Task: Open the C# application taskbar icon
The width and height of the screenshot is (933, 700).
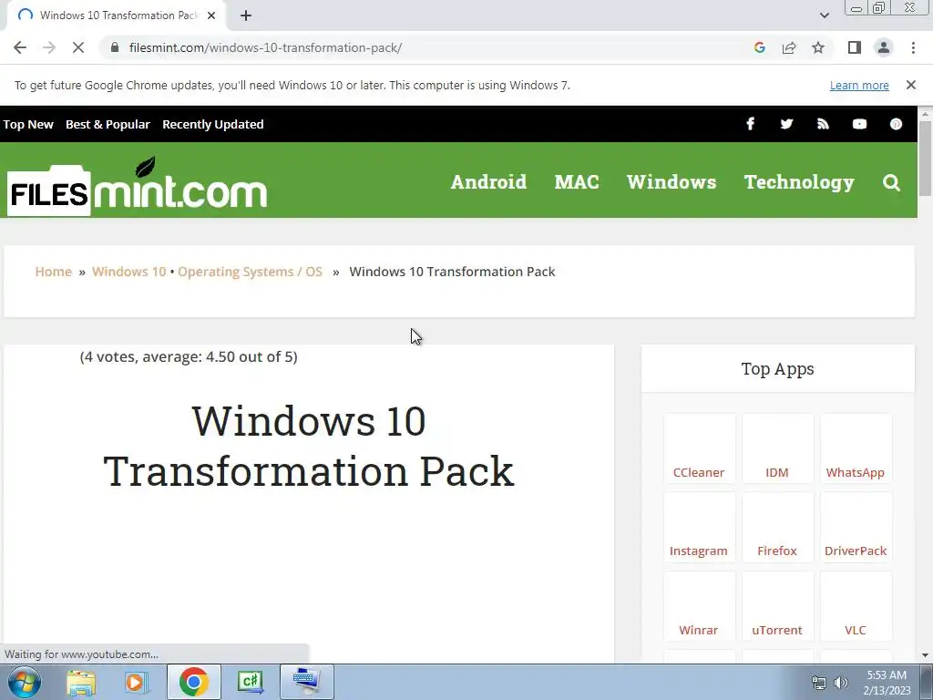Action: pyautogui.click(x=250, y=682)
